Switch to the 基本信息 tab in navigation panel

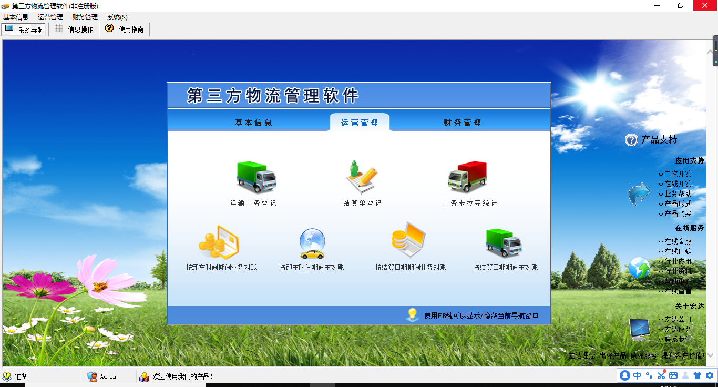(253, 123)
